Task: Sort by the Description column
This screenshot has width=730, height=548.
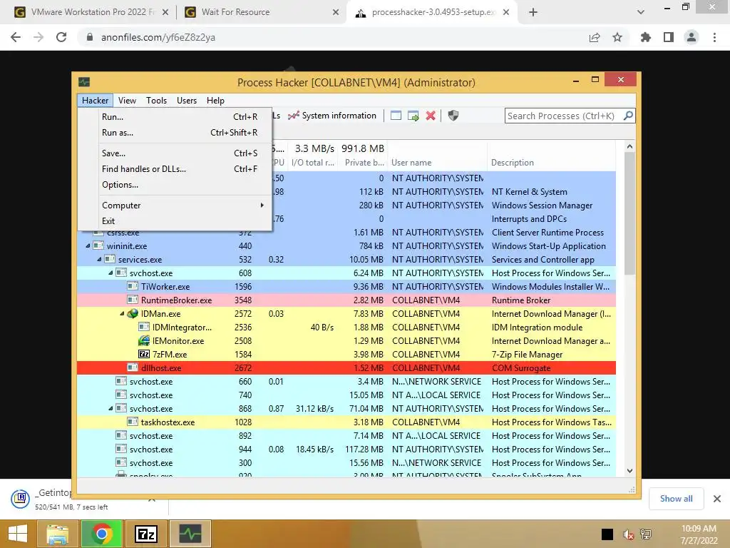Action: (x=551, y=162)
